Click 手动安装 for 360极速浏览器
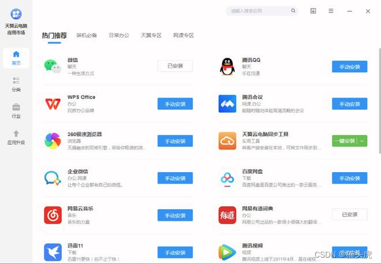Viewport: 381px width, 264px height. (x=175, y=141)
